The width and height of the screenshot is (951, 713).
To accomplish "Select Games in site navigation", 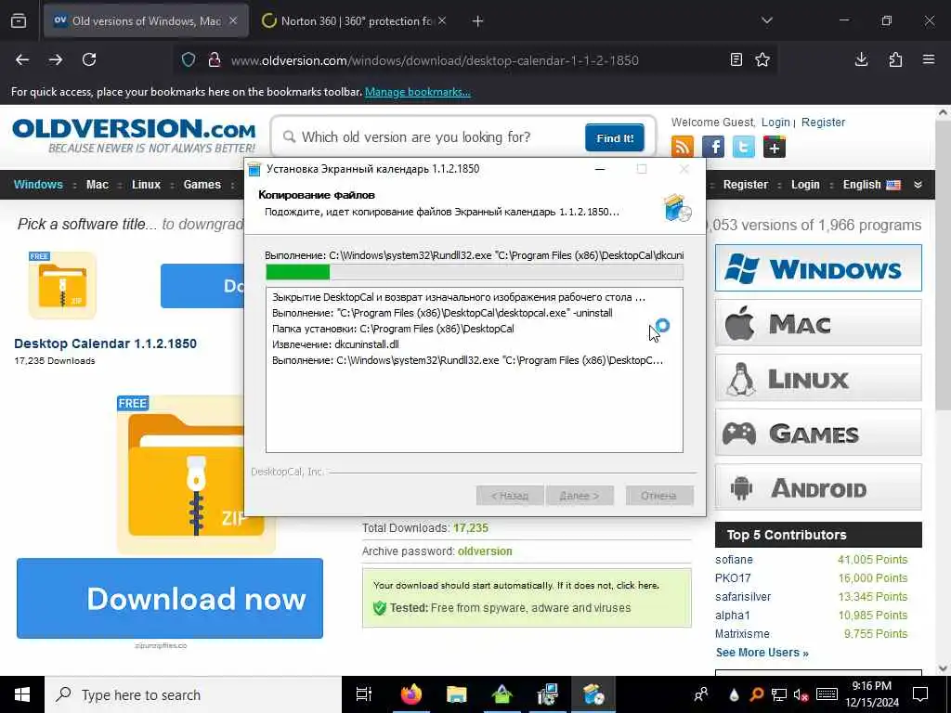I will (202, 185).
